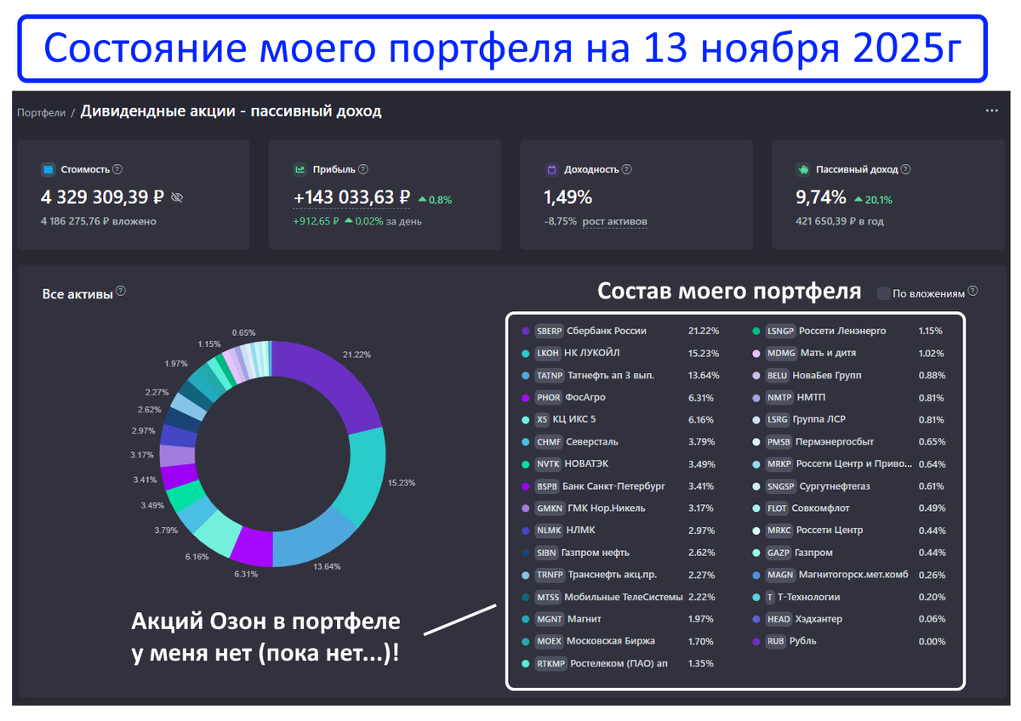Click the teal color dot for НК ЛУКОЙЛ
The height and width of the screenshot is (721, 1021).
(526, 353)
